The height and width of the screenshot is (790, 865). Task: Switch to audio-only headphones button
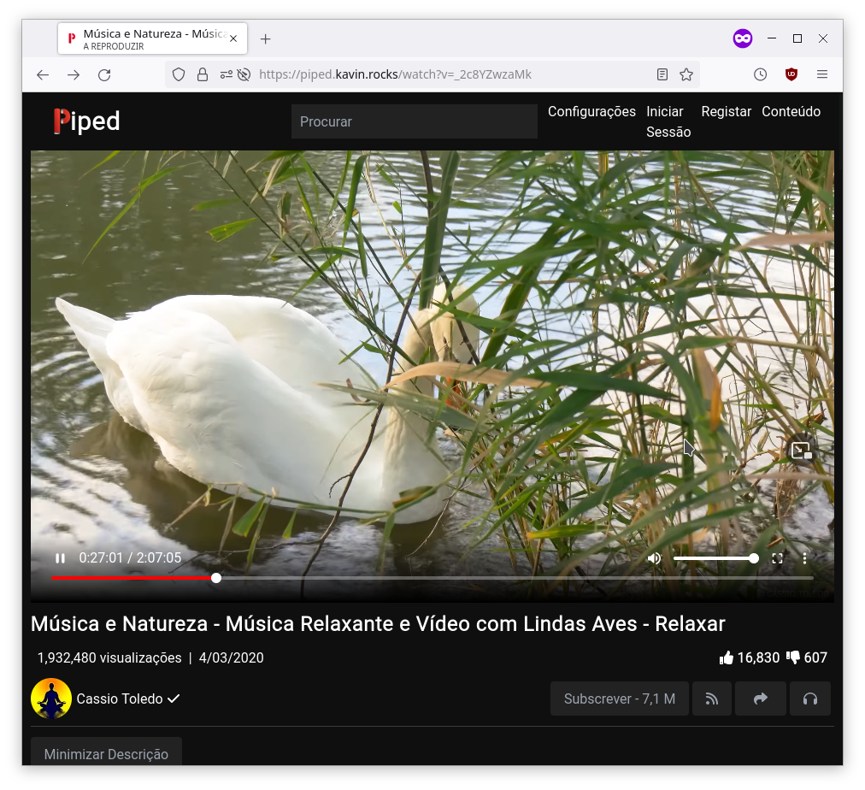[x=809, y=699]
